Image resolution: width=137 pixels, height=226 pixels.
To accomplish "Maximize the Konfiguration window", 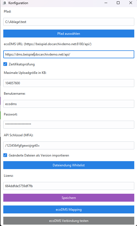I will click(x=118, y=3).
